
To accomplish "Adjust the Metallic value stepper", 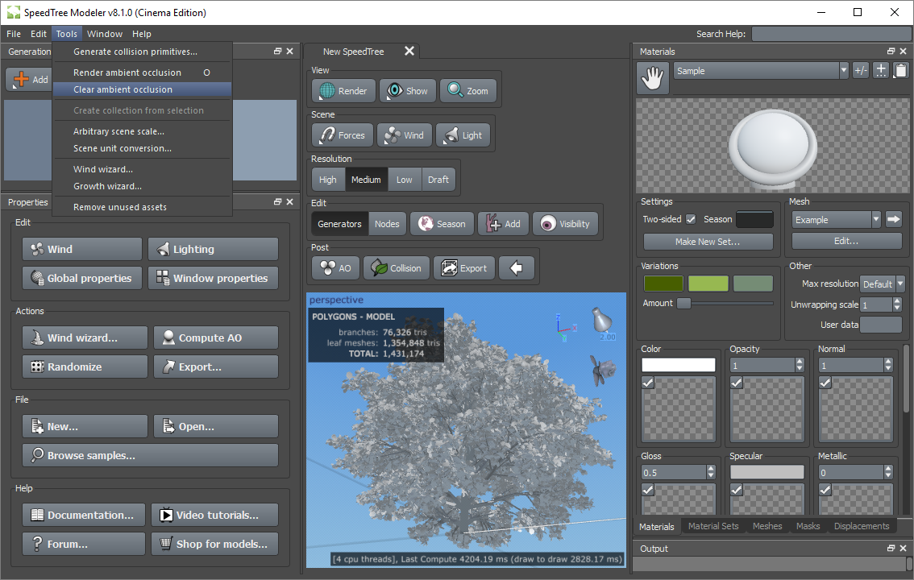I will [x=887, y=472].
